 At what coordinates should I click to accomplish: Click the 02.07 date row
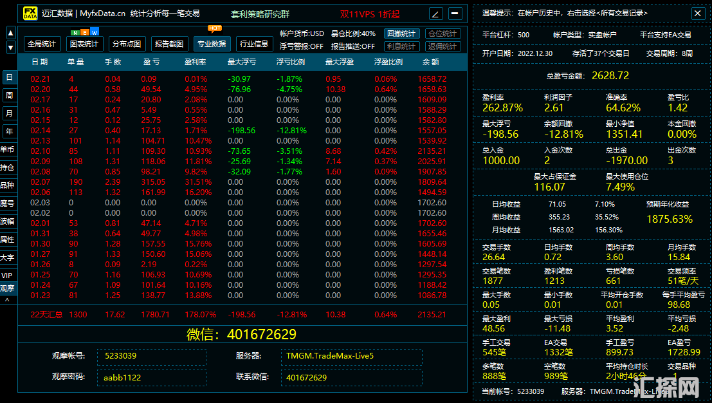coord(41,182)
